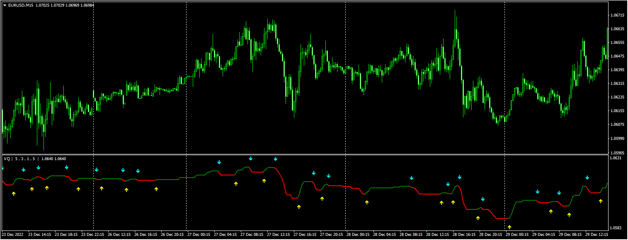The image size is (628, 240).
Task: Select the 23 Dec 2022 date label
Action: click(13, 234)
